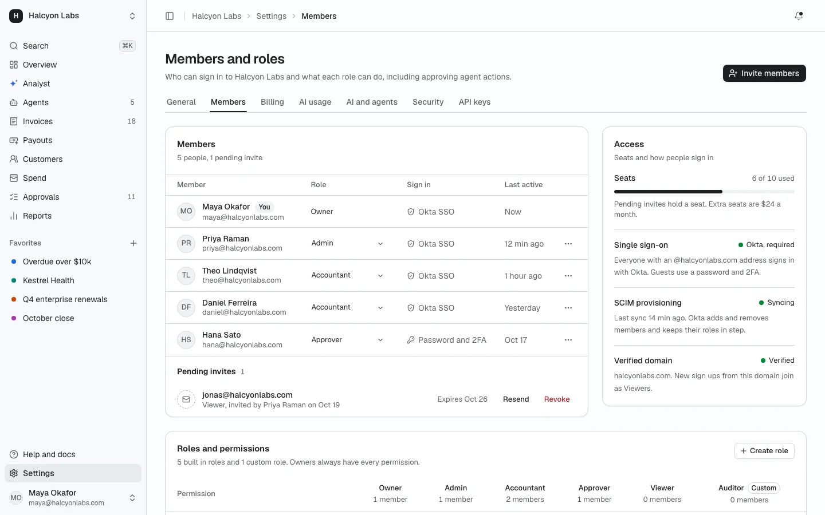Click the Customers people icon
The image size is (825, 515).
tap(14, 159)
